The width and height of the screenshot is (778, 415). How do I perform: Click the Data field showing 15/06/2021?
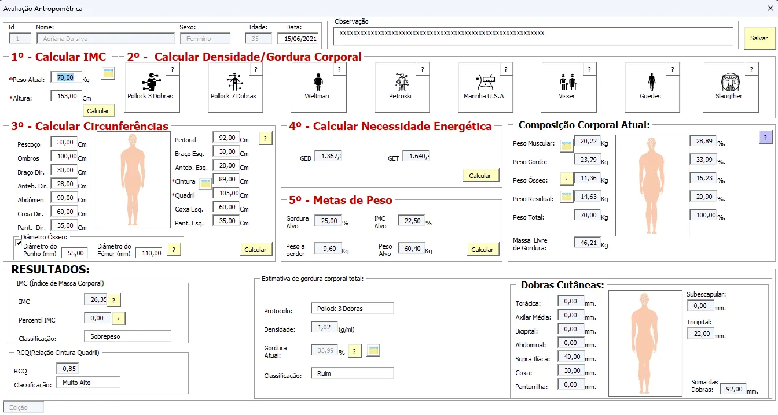click(x=298, y=39)
